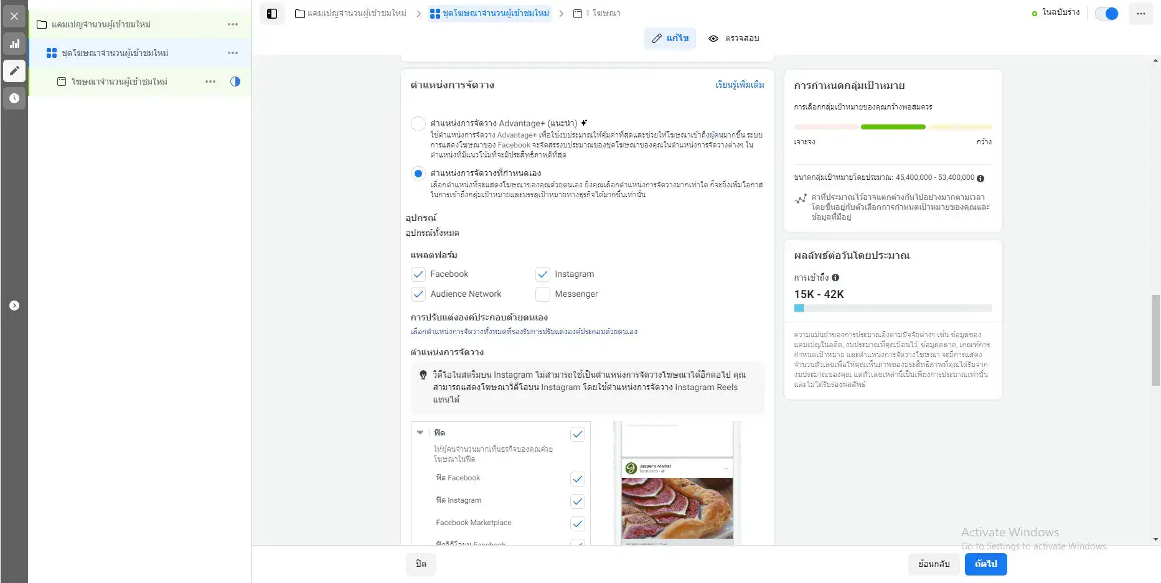
Task: Open the เรียนรู้เพิ่มเติม link
Action: click(740, 85)
